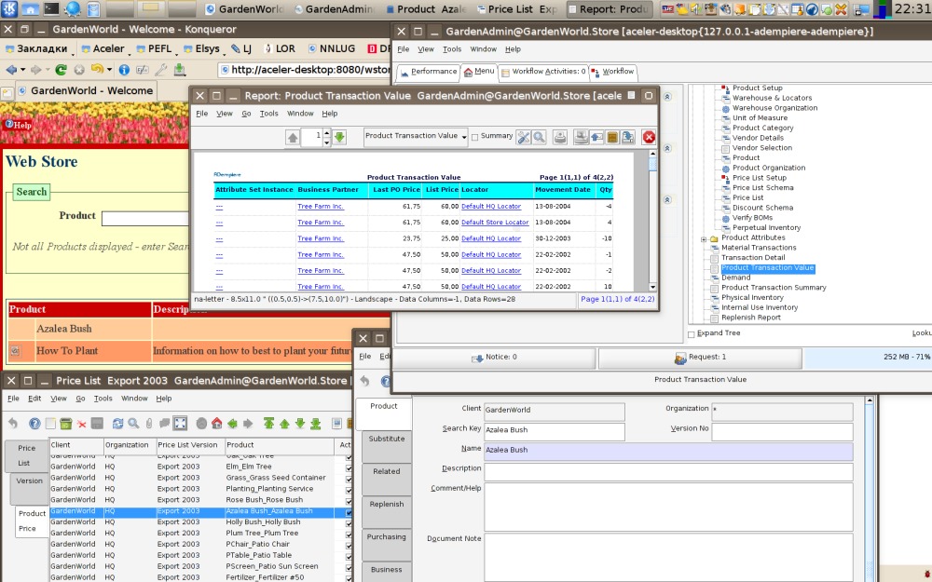Click the blue info icon in the Konqueror toolbar

tap(124, 70)
